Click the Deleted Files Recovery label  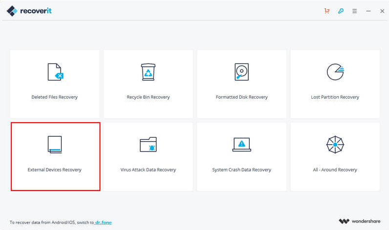(x=55, y=97)
